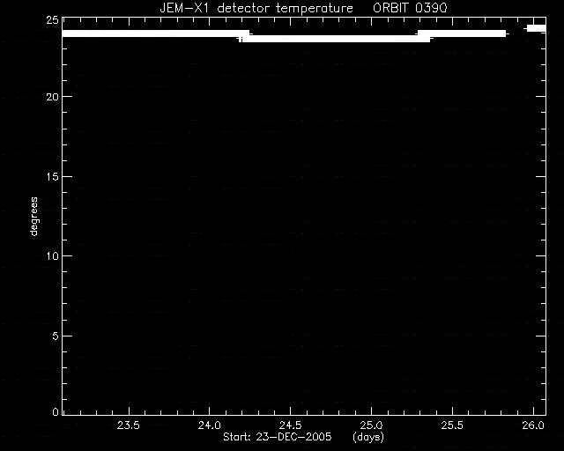The width and height of the screenshot is (564, 451).
Task: Click the 5 y-axis tick label
Action: [56, 336]
